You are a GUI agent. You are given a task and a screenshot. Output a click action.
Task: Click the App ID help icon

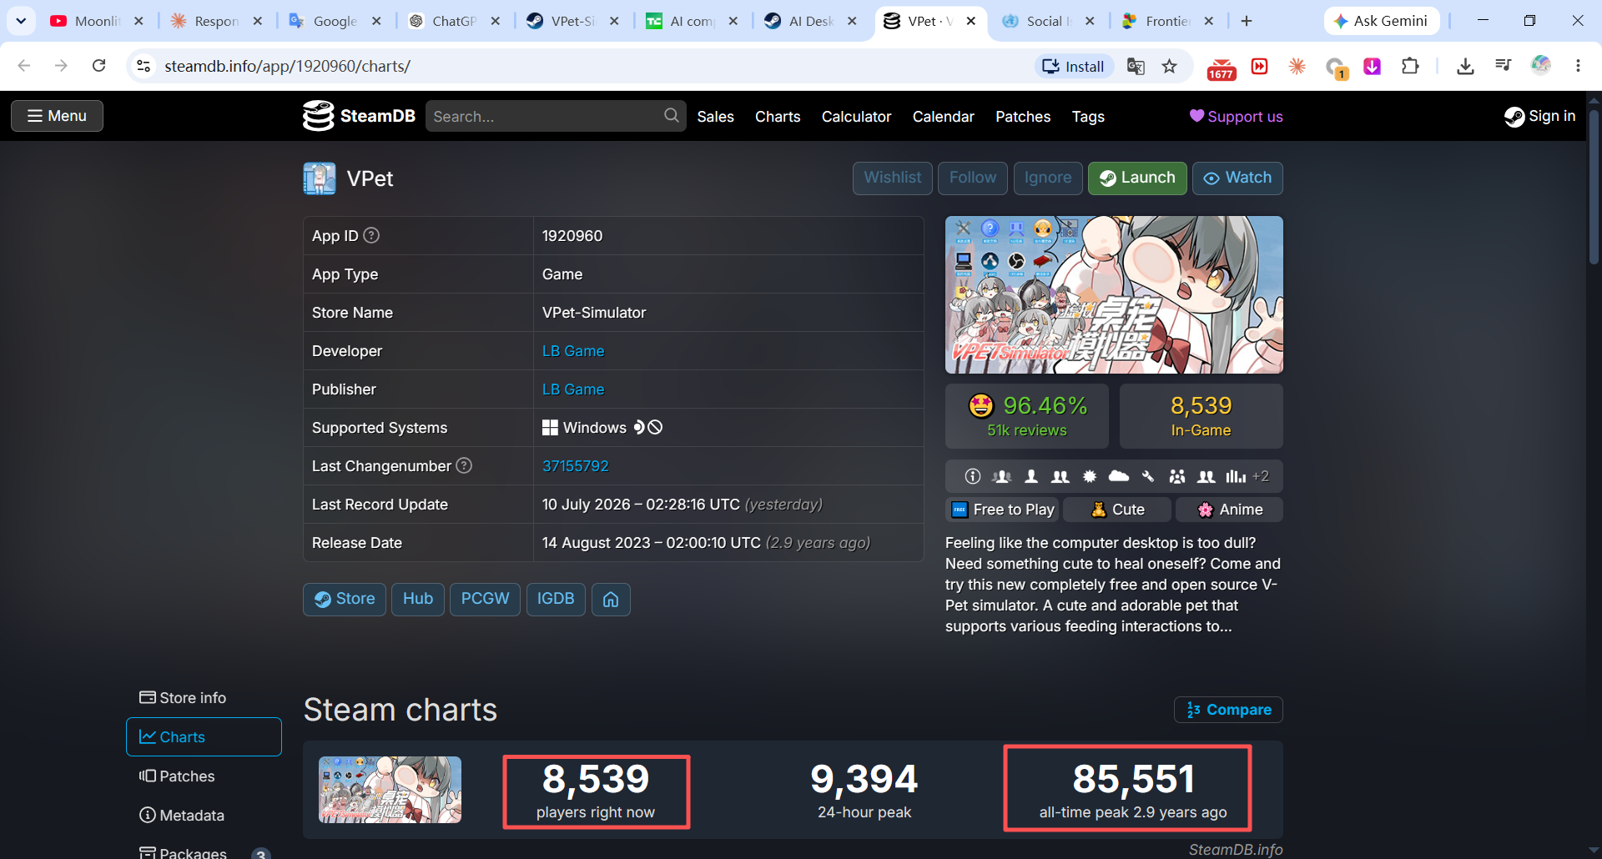click(371, 235)
